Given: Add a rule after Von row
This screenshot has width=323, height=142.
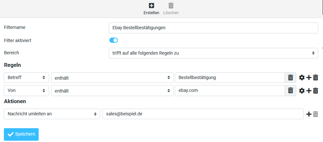Looking at the screenshot, I should pyautogui.click(x=309, y=91).
